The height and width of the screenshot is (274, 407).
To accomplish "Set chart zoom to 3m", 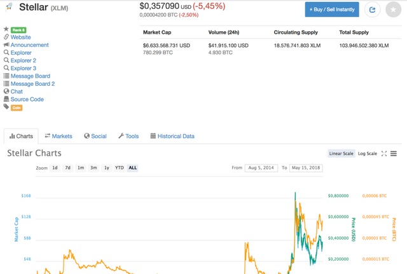I will [93, 168].
